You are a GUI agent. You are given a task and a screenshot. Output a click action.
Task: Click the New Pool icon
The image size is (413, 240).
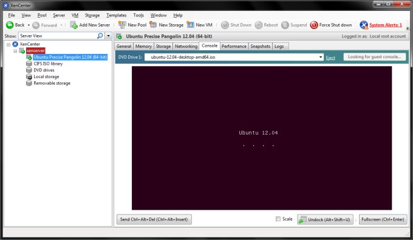coord(122,25)
